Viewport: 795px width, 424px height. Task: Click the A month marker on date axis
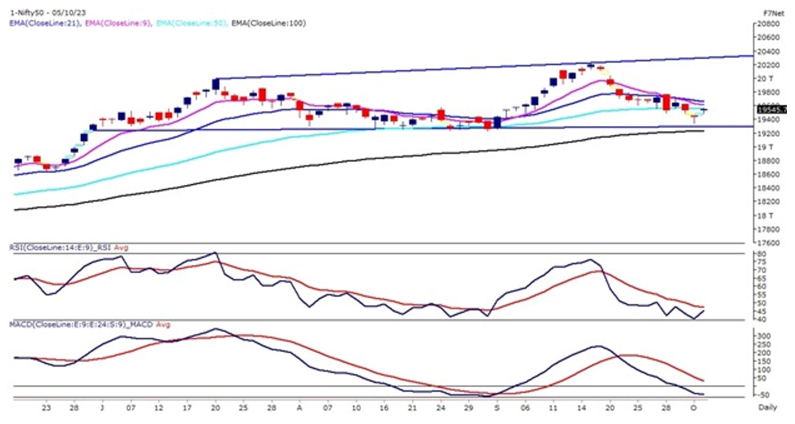click(x=299, y=408)
